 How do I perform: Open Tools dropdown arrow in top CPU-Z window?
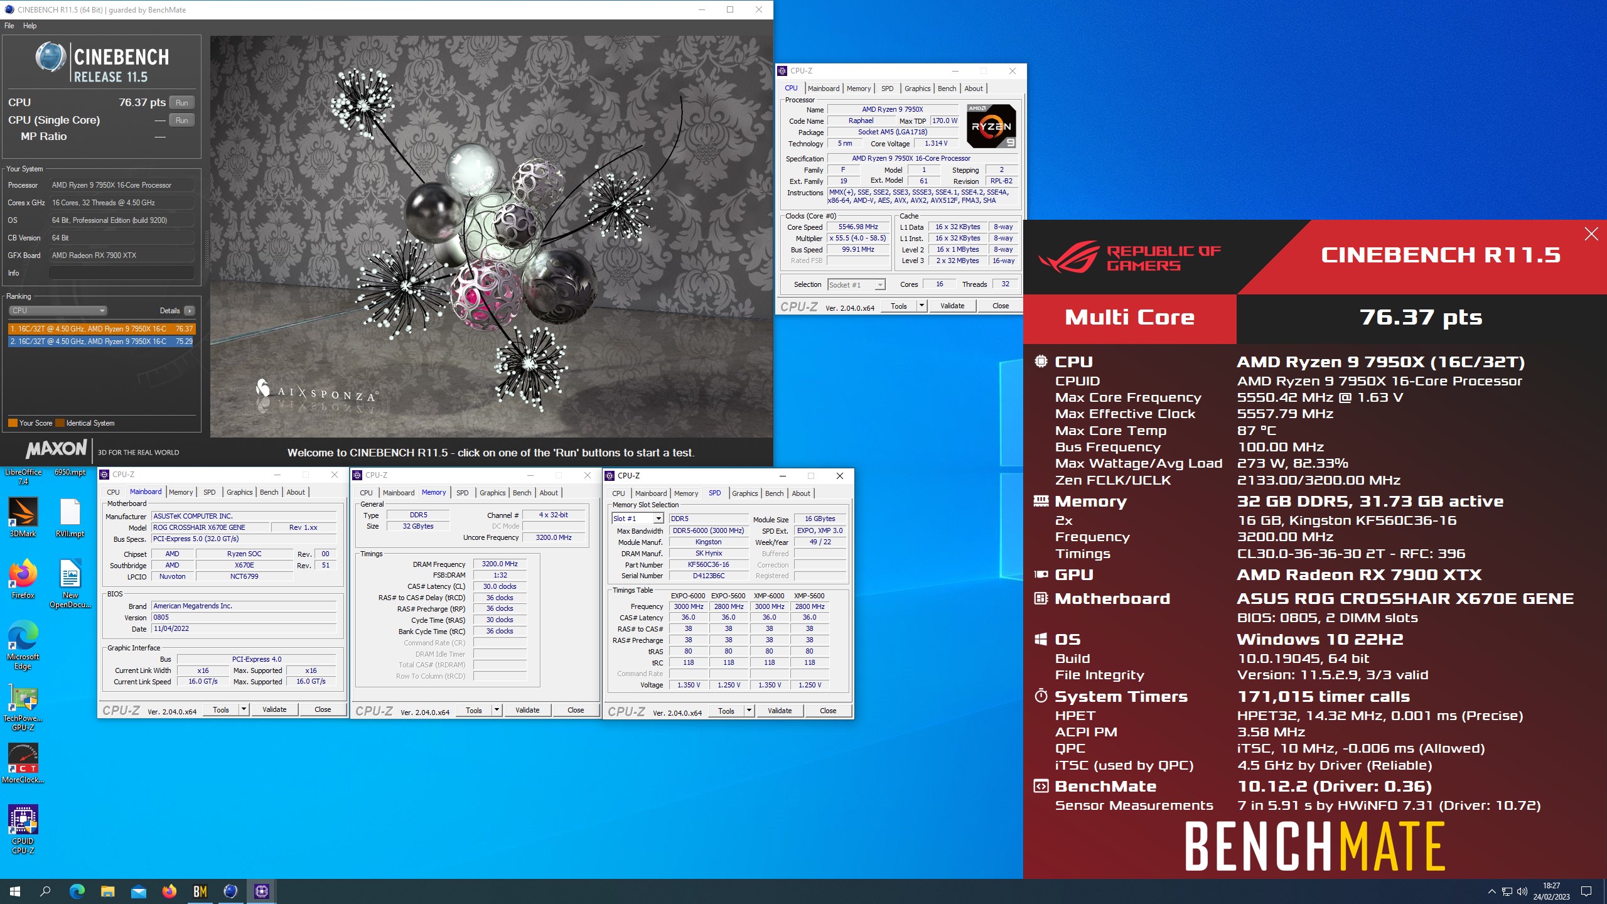tap(922, 306)
